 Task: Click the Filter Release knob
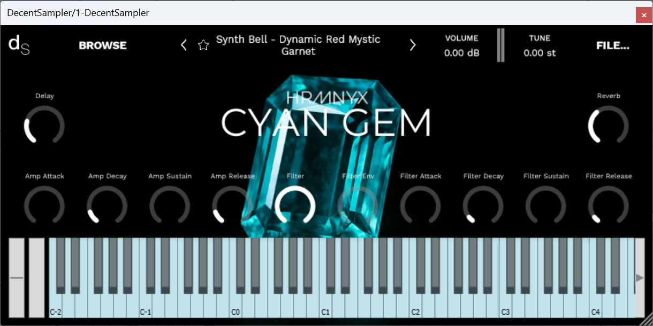(x=608, y=206)
